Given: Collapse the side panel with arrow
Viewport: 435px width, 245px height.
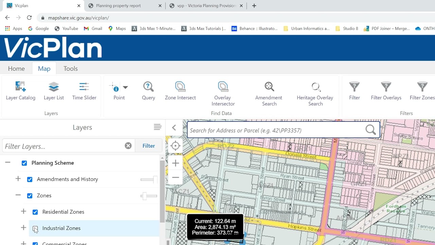Looking at the screenshot, I should (174, 128).
